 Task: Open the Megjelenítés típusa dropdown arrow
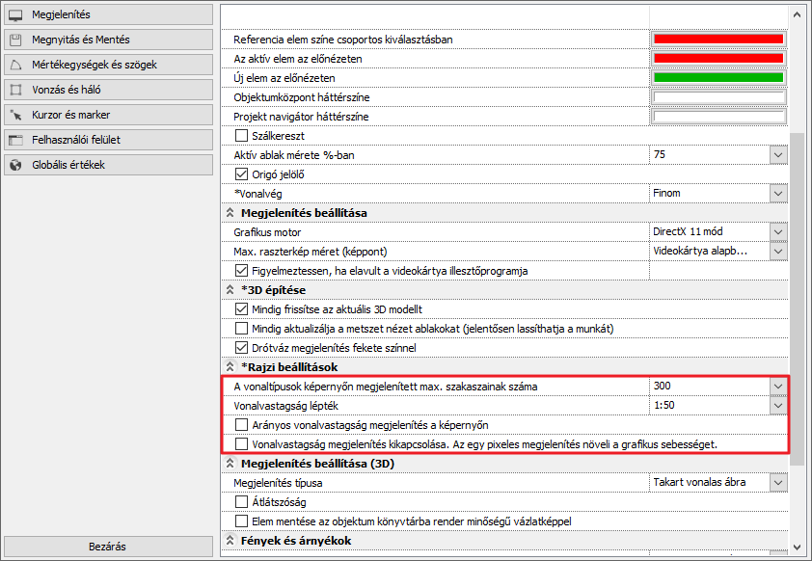[x=778, y=482]
